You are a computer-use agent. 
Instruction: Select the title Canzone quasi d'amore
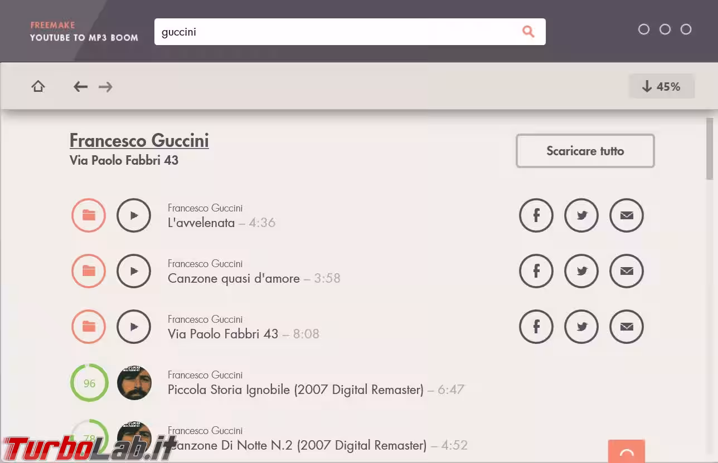234,278
